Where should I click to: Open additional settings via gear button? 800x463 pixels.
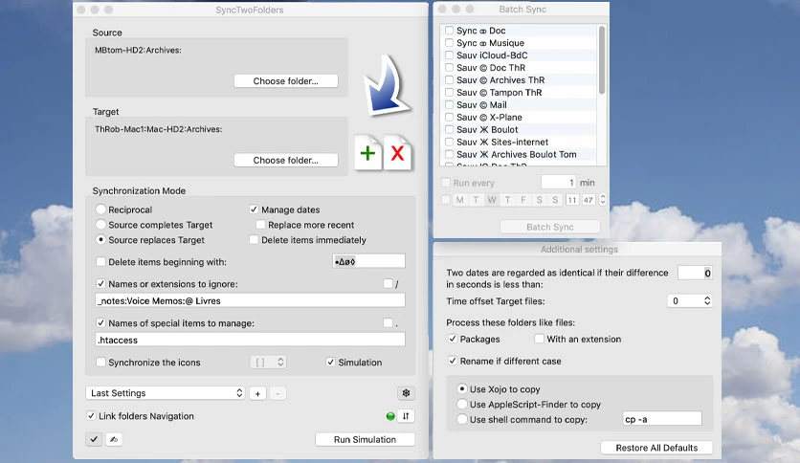tap(406, 393)
